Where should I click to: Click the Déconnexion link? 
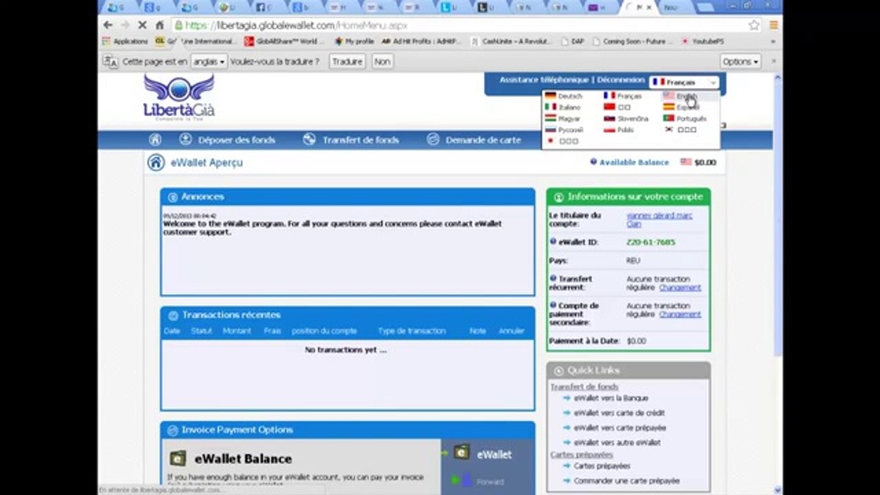(621, 80)
